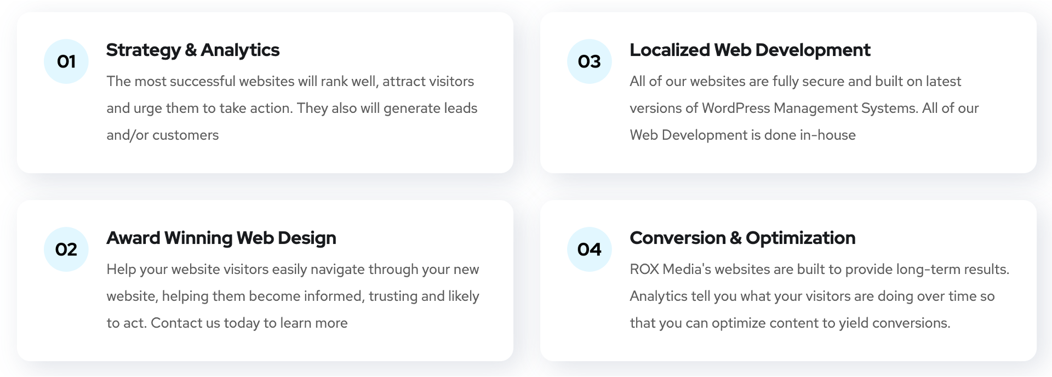
Task: Click 'Web Development is done in-house' line
Action: (742, 135)
